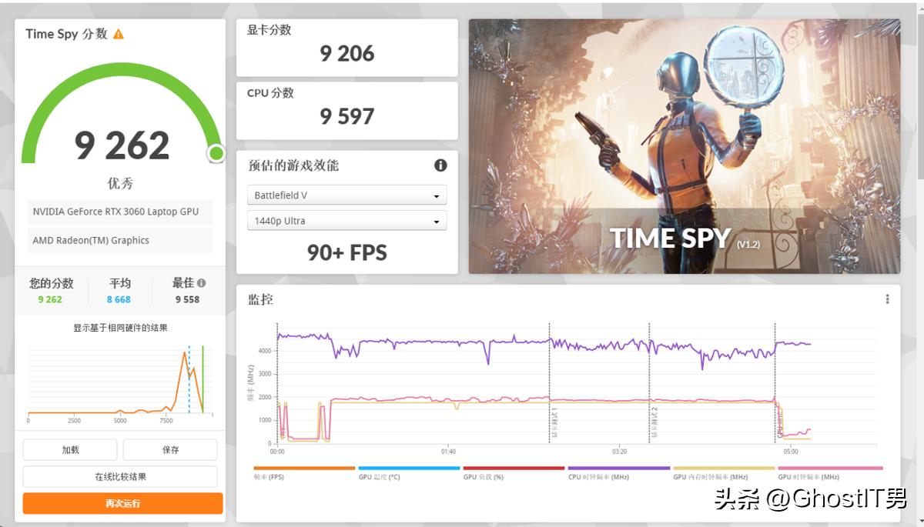Toggle the blue GPU 温度 legend bar
924x527 pixels.
pyautogui.click(x=409, y=468)
